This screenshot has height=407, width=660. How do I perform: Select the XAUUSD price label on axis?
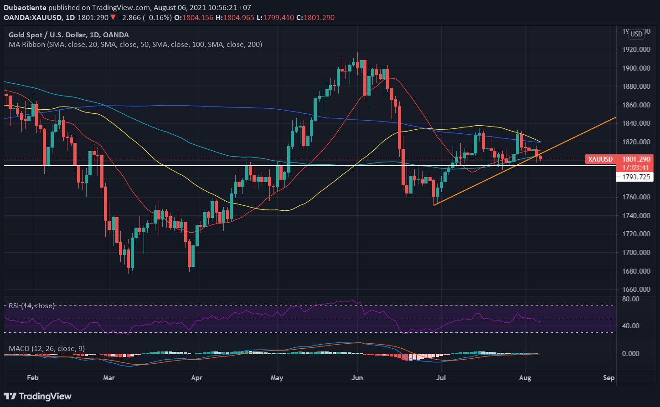(x=600, y=159)
